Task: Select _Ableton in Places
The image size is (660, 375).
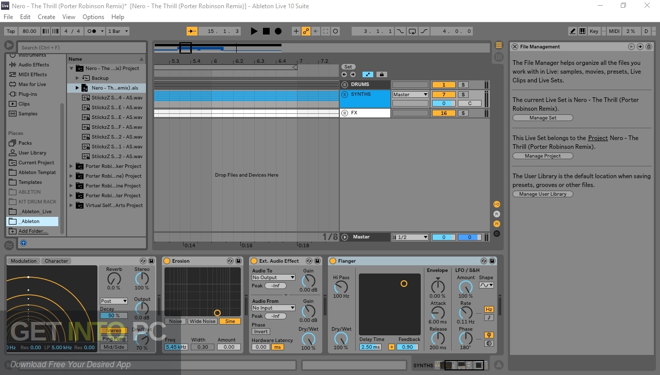Action: [x=32, y=221]
